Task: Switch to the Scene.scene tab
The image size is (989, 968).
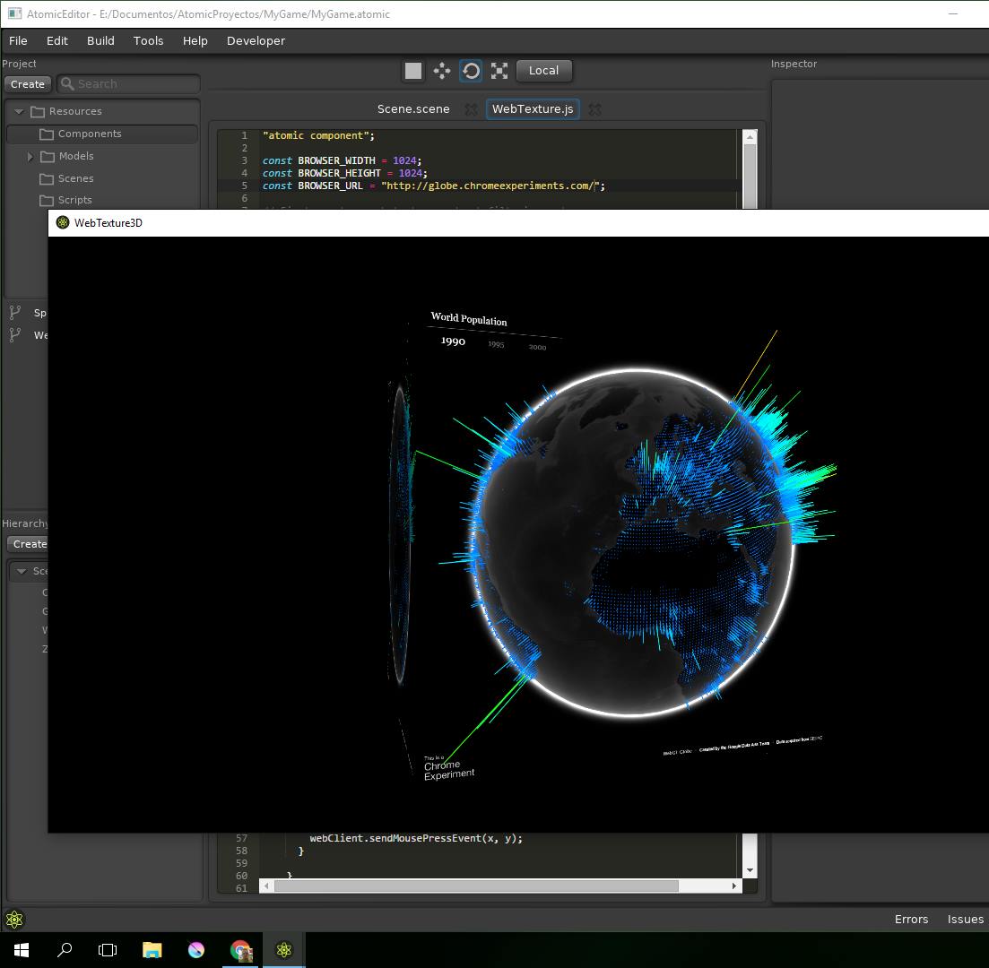Action: [x=413, y=109]
